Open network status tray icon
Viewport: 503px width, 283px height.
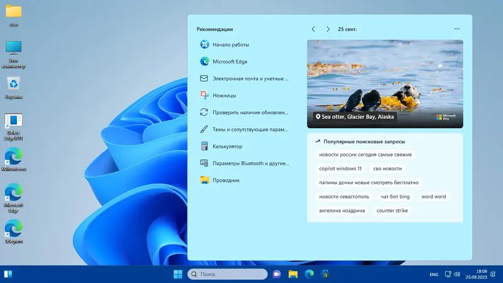(x=448, y=274)
